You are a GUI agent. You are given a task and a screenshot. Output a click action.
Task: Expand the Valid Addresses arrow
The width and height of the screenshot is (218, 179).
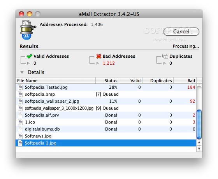(28, 63)
